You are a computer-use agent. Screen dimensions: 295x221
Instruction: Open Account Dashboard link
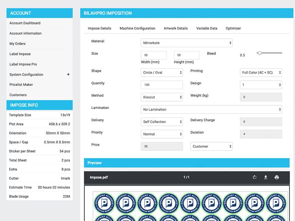point(25,23)
